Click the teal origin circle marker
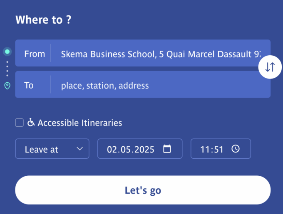The width and height of the screenshot is (283, 214). (x=7, y=52)
